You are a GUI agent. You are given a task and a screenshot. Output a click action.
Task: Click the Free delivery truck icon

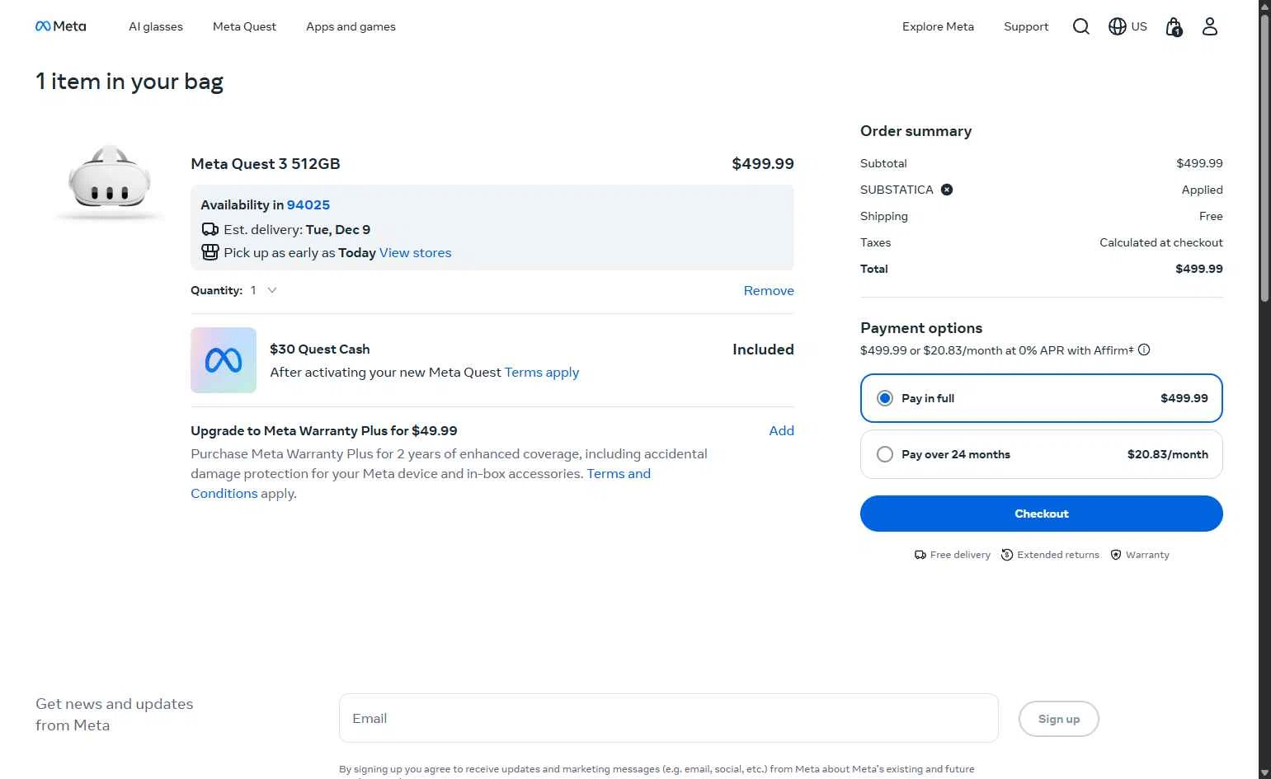[x=920, y=555]
